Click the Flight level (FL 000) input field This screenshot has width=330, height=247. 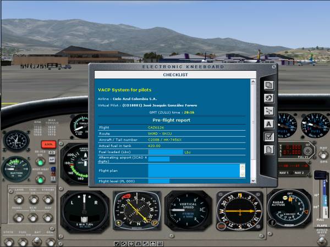click(x=159, y=181)
